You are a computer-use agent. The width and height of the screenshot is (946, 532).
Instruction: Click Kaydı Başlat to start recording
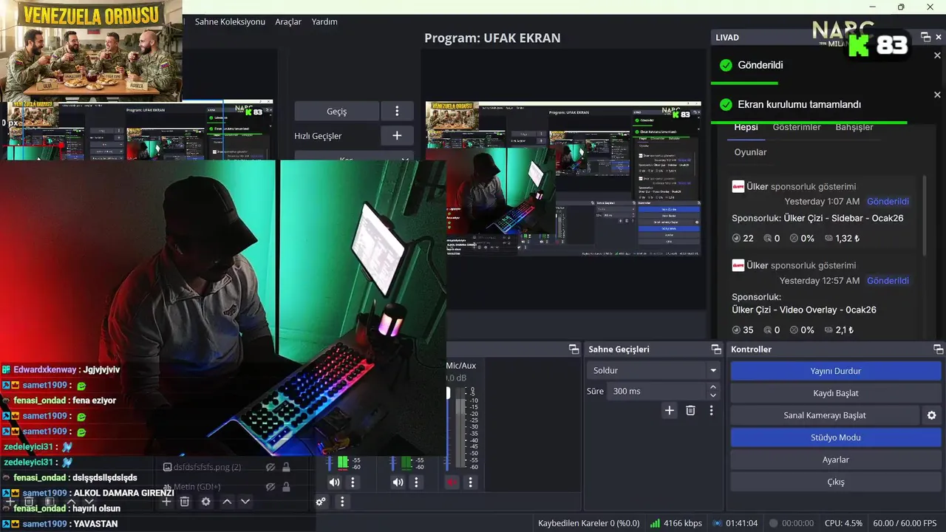click(x=835, y=393)
